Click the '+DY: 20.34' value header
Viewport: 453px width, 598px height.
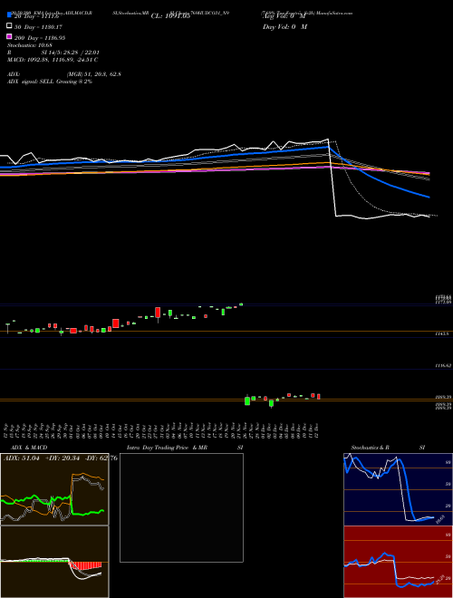click(63, 458)
